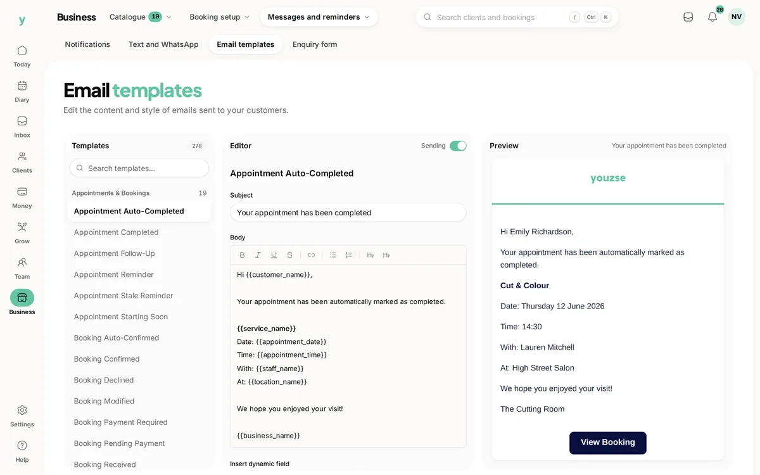Image resolution: width=760 pixels, height=475 pixels.
Task: Select Booking Payment Required template
Action: coord(139,422)
